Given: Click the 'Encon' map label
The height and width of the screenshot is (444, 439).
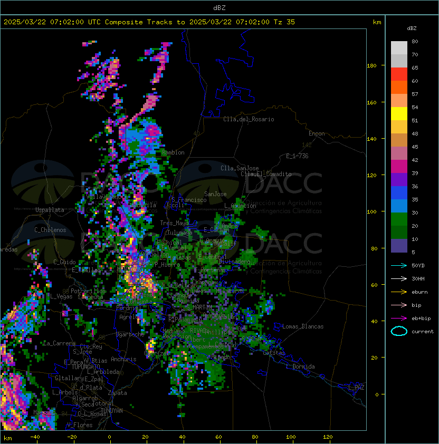Looking at the screenshot, I should click(x=317, y=133).
